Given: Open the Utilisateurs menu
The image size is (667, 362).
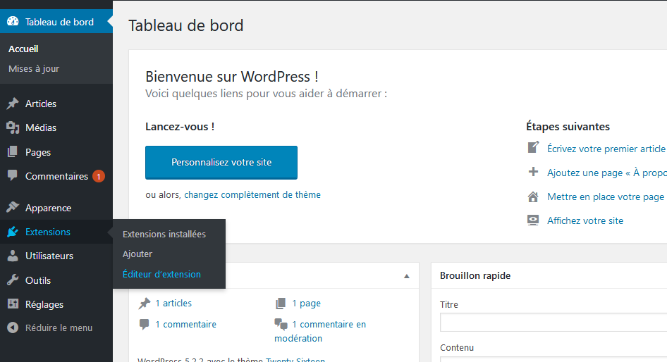Looking at the screenshot, I should coord(49,256).
